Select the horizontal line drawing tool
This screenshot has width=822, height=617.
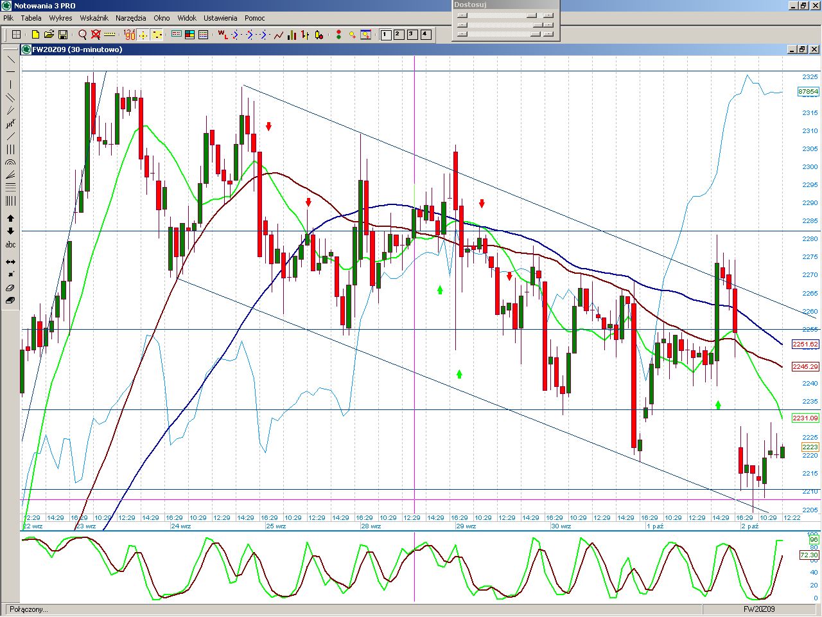[10, 72]
